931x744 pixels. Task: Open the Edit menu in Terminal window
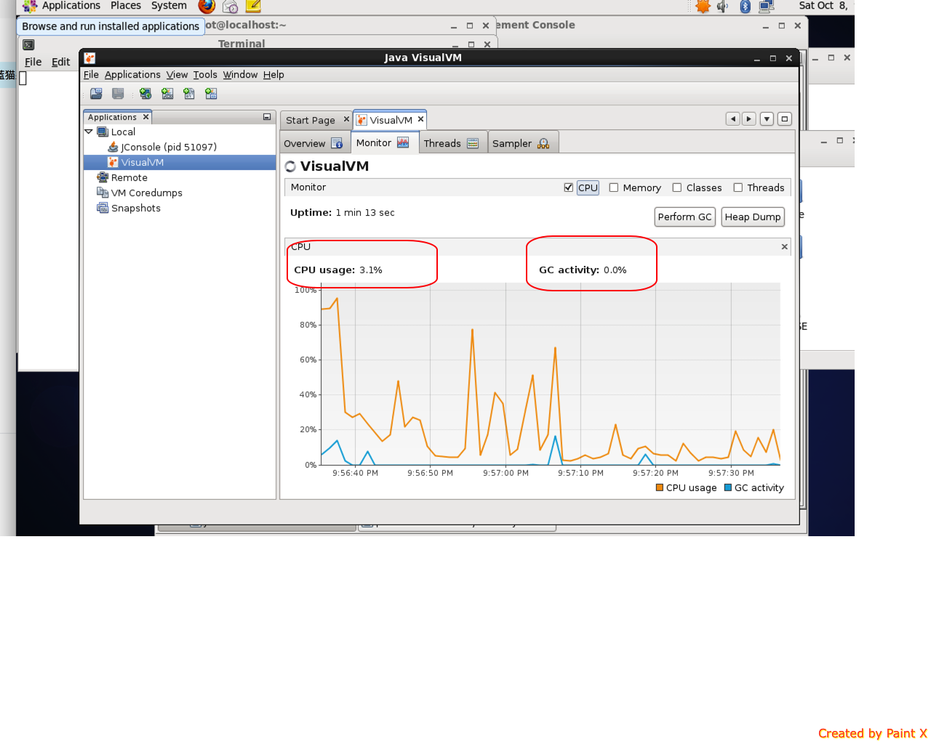click(x=61, y=62)
